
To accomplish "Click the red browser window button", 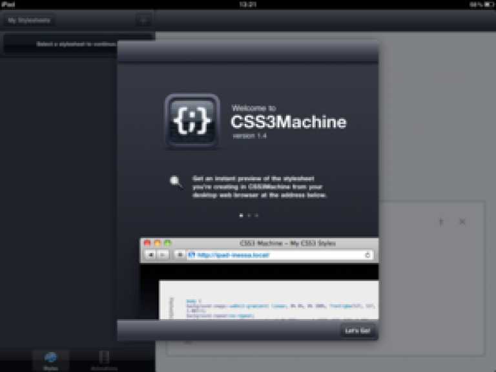I will [147, 243].
